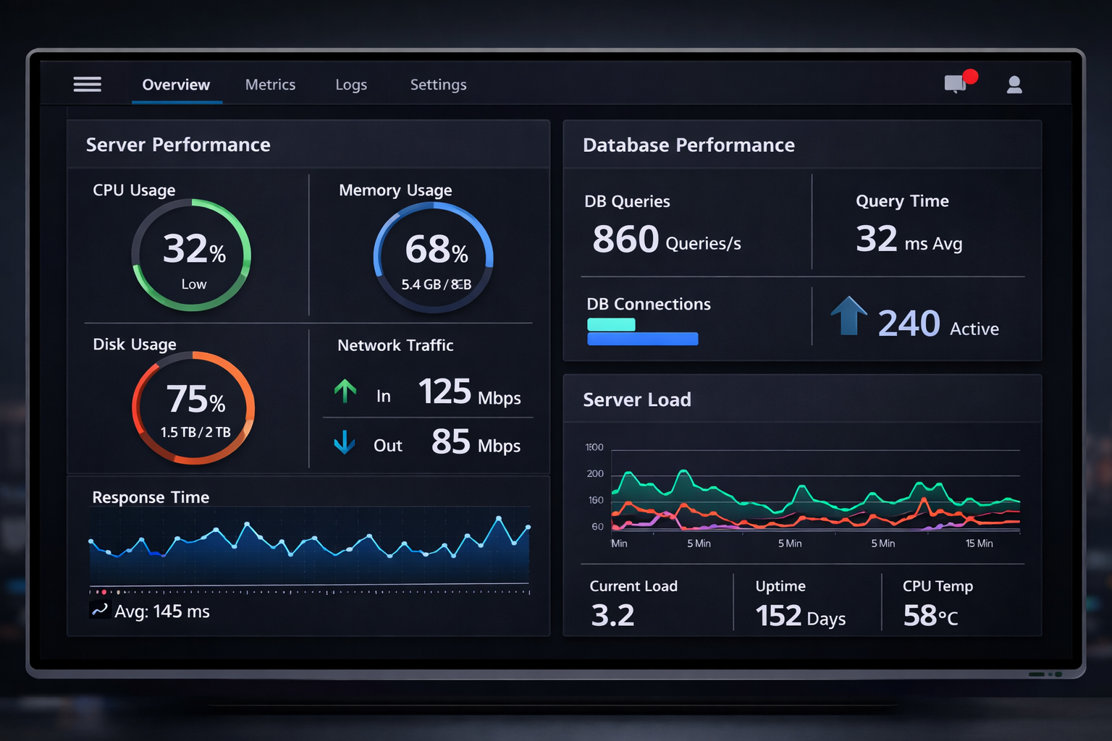Screen dimensions: 1112x741
Task: Open the Logs tab
Action: [351, 85]
